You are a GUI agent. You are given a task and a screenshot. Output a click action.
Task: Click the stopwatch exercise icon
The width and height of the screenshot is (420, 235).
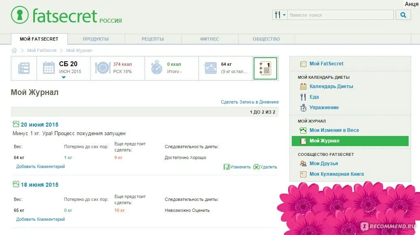(x=157, y=67)
